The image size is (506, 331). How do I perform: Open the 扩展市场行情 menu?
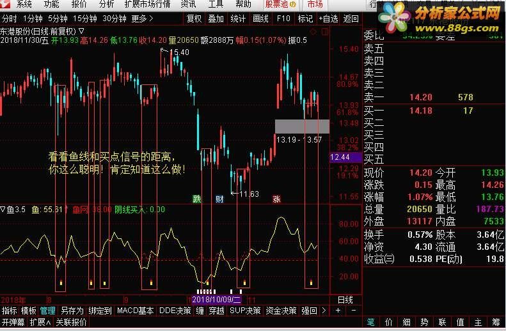(x=147, y=4)
